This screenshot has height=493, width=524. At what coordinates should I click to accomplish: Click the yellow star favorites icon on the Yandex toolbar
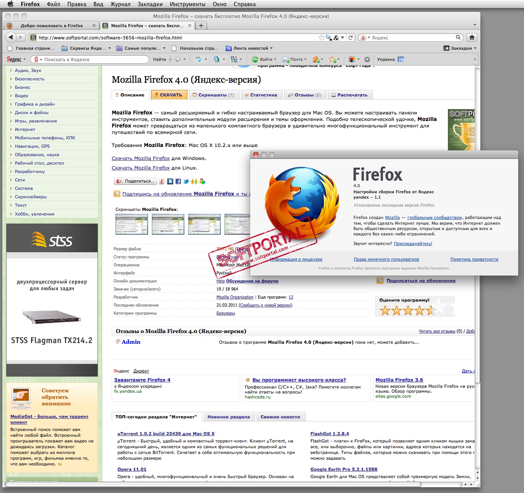pos(332,59)
